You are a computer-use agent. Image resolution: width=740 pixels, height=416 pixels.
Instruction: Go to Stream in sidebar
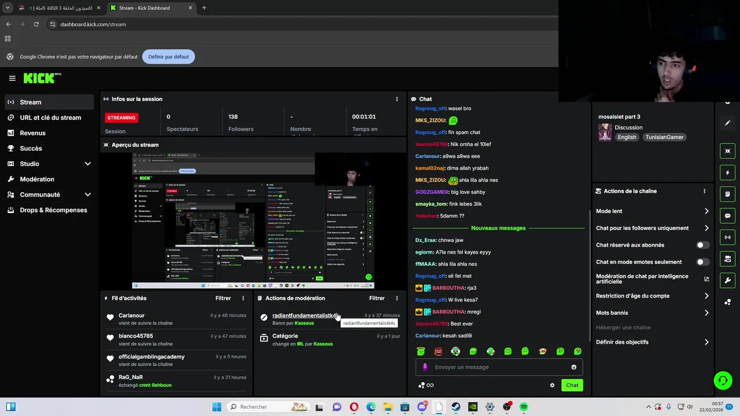49,102
